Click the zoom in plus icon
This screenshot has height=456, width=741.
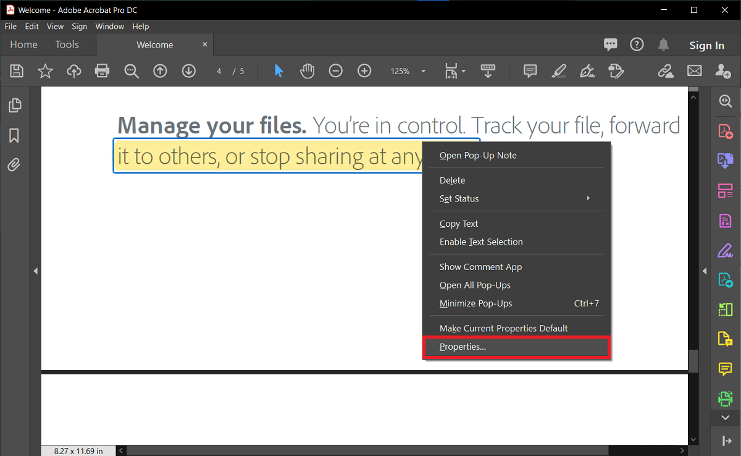pos(364,71)
